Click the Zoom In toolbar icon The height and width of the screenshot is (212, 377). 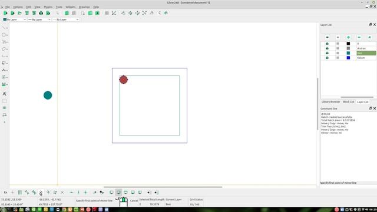130,13
